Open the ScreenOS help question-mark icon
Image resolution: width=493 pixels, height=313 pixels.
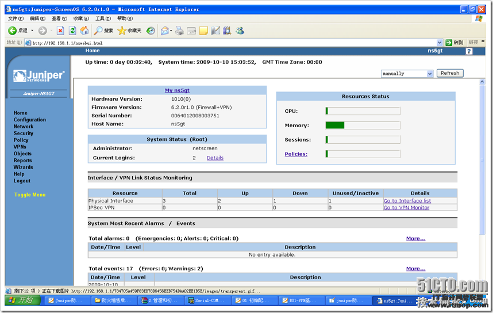(469, 51)
